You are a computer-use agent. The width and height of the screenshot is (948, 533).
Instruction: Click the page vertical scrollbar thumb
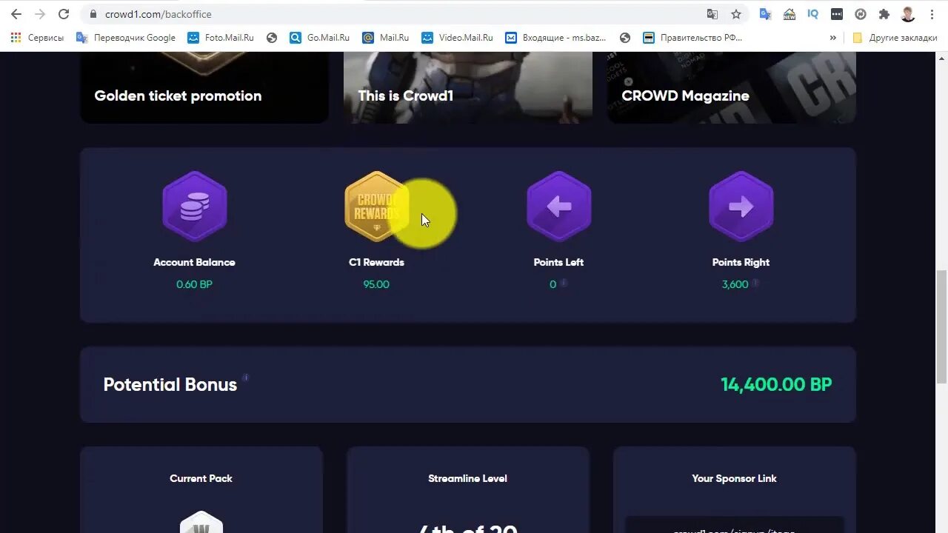[942, 326]
